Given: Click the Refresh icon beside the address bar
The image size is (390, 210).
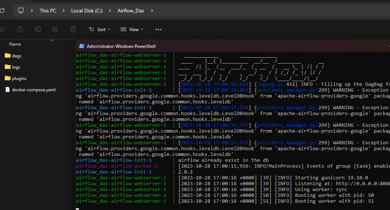Looking at the screenshot, I should click(2, 11).
